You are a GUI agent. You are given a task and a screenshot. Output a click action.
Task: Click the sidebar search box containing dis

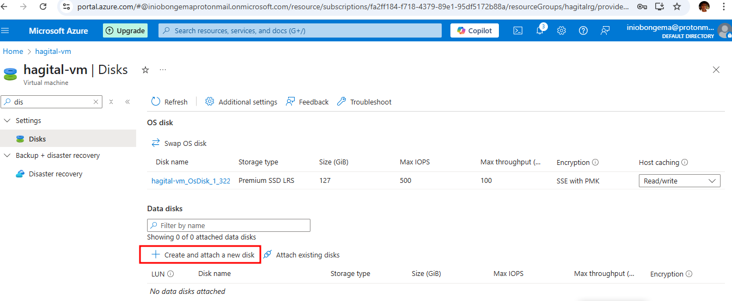(x=52, y=102)
